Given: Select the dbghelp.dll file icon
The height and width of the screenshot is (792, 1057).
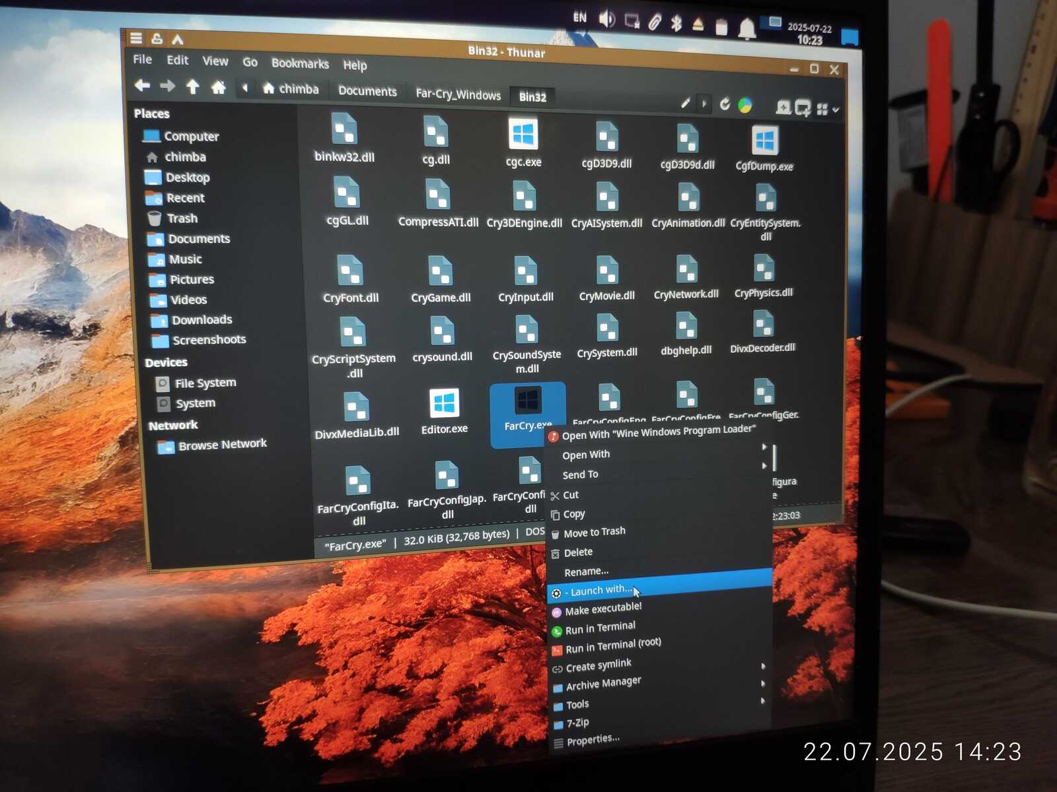Looking at the screenshot, I should [686, 326].
